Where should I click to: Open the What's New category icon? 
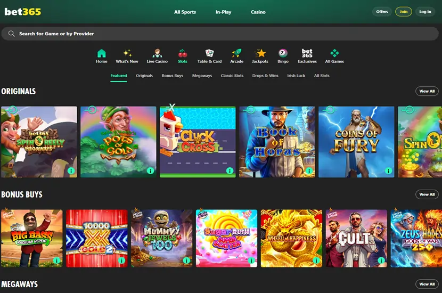(127, 53)
